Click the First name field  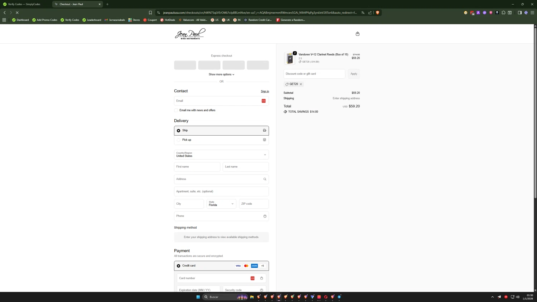click(197, 167)
